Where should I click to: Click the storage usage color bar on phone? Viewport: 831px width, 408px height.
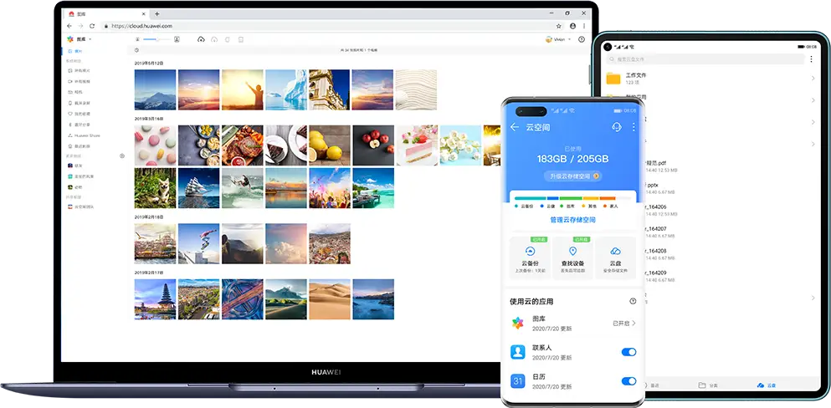pyautogui.click(x=573, y=198)
